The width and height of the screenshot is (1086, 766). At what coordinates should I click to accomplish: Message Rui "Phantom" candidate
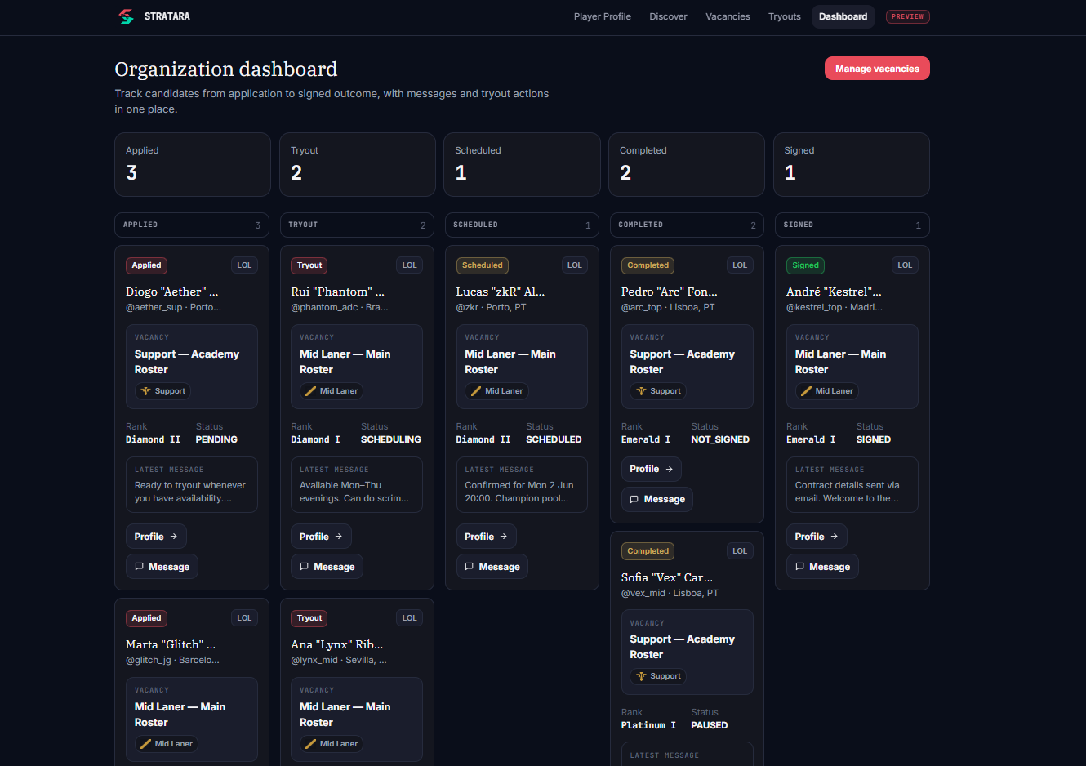tap(327, 567)
